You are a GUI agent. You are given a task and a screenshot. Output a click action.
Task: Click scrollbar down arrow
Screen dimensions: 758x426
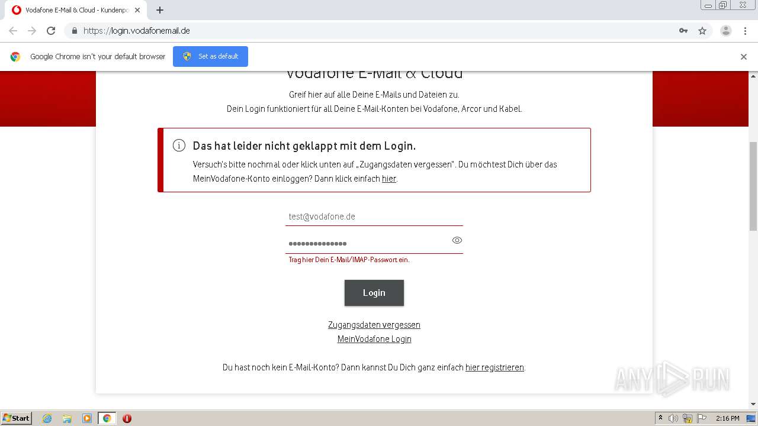point(753,404)
